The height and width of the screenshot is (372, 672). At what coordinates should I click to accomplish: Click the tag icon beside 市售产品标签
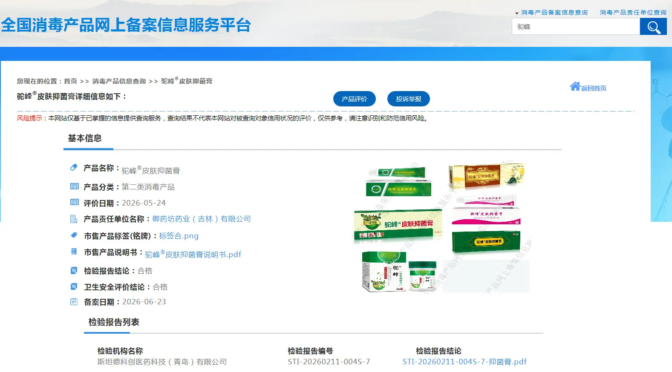tap(74, 235)
